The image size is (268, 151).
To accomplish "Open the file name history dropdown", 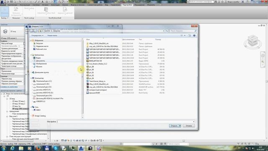I will (x=193, y=122).
